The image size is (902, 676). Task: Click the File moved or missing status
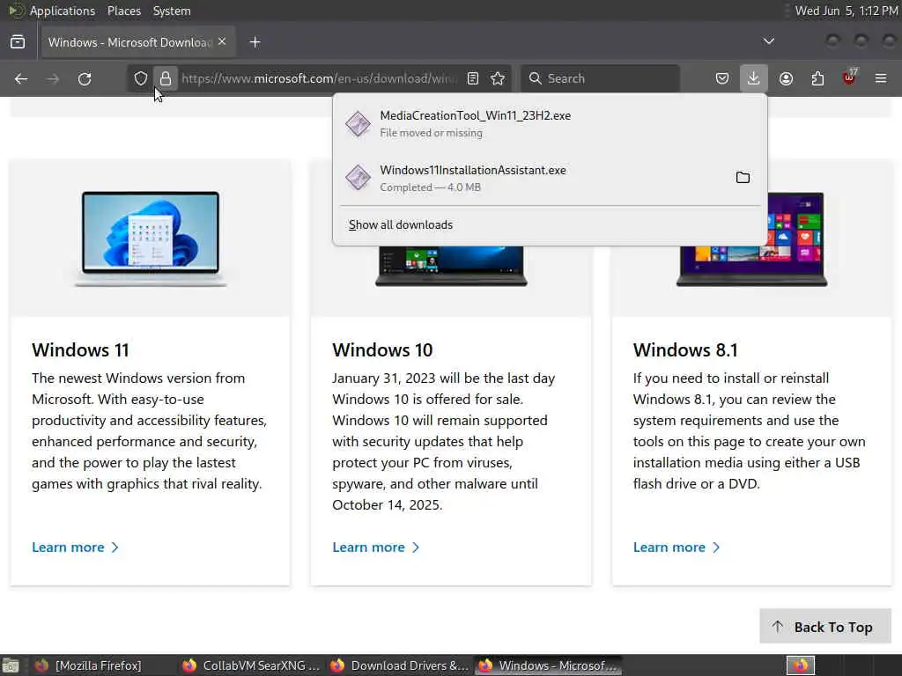tap(431, 133)
